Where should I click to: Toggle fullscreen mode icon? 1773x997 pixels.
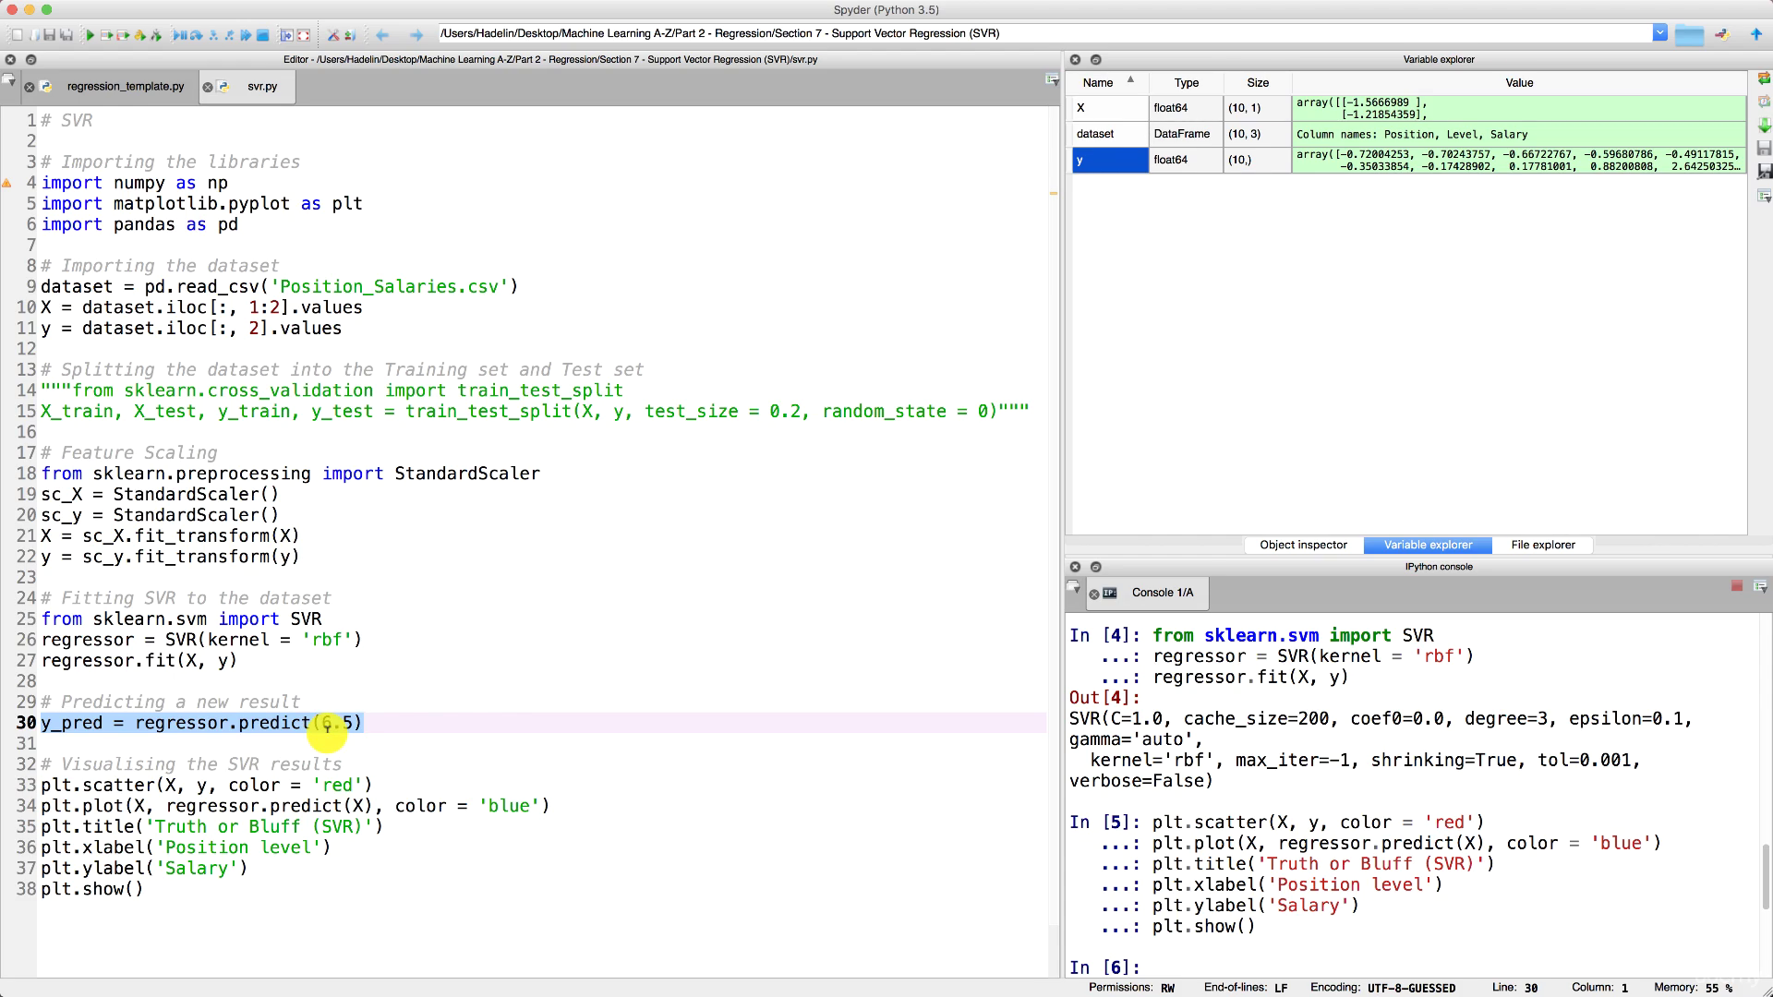[x=303, y=35]
